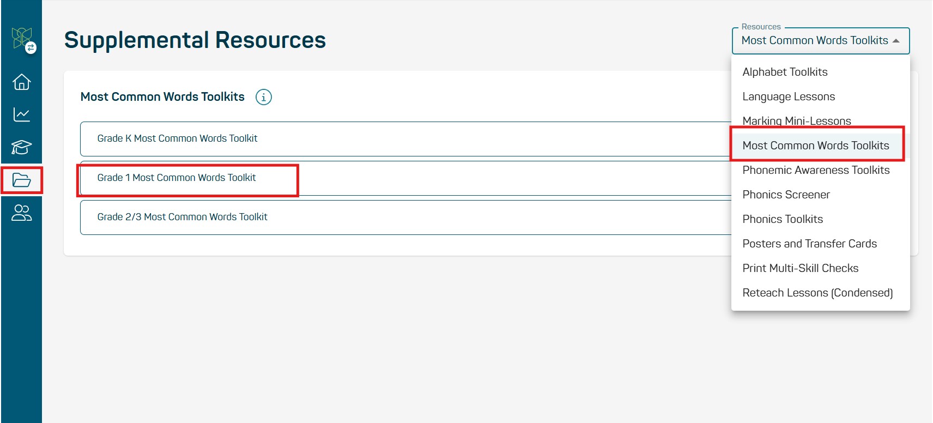Select Print Multi-Skill Checks option
The height and width of the screenshot is (423, 933).
(800, 268)
